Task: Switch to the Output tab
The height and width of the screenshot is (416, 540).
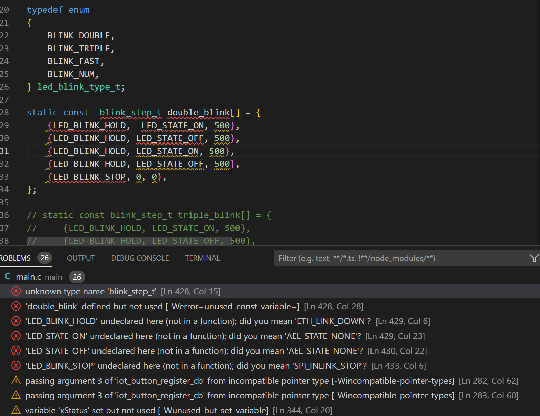Action: point(81,258)
